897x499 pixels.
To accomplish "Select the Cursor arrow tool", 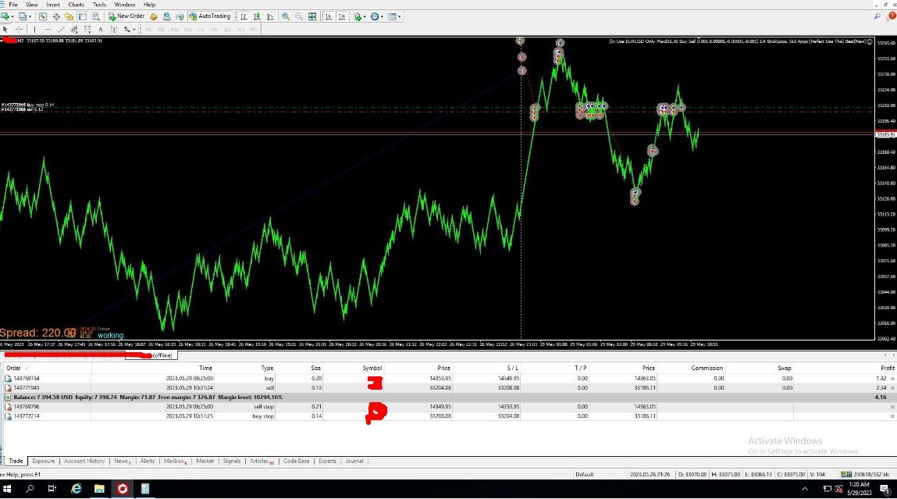I will coord(5,29).
